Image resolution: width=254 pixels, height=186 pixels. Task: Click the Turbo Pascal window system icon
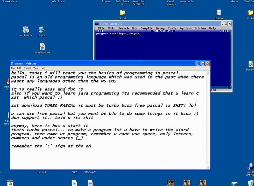[x=97, y=24]
